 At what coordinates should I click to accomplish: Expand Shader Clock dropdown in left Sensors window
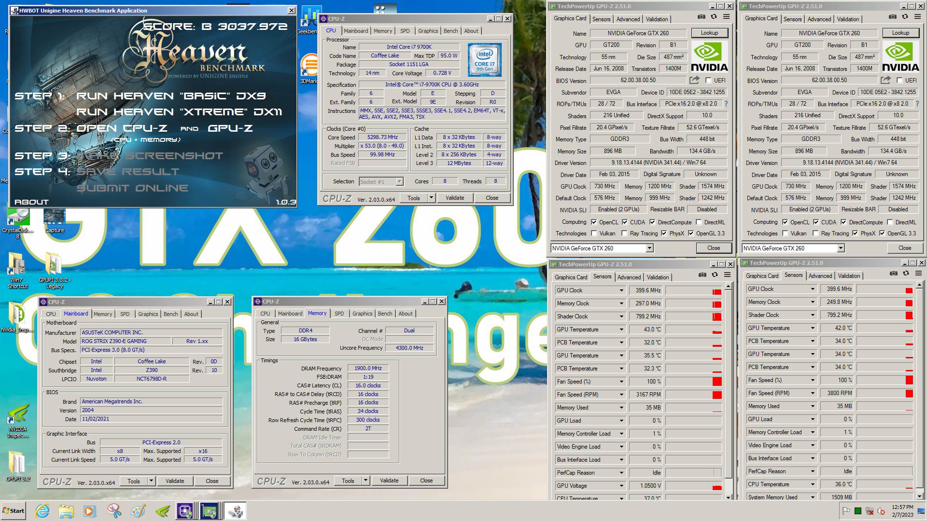click(621, 316)
